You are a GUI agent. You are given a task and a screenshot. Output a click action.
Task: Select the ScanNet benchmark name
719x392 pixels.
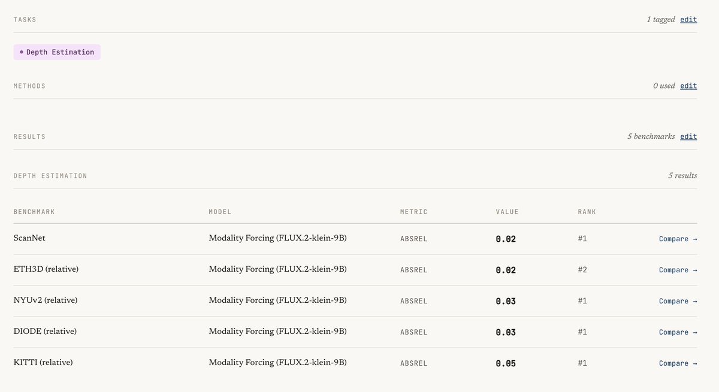pos(29,238)
